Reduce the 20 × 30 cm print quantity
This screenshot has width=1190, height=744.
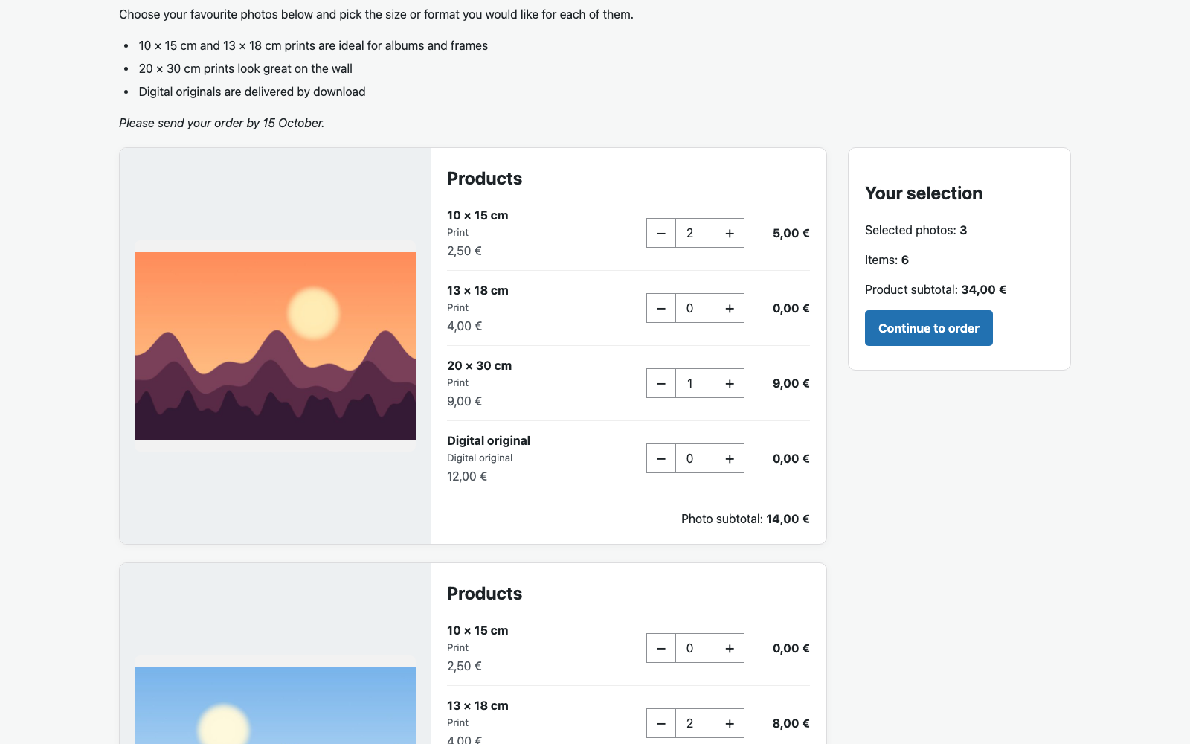coord(661,383)
